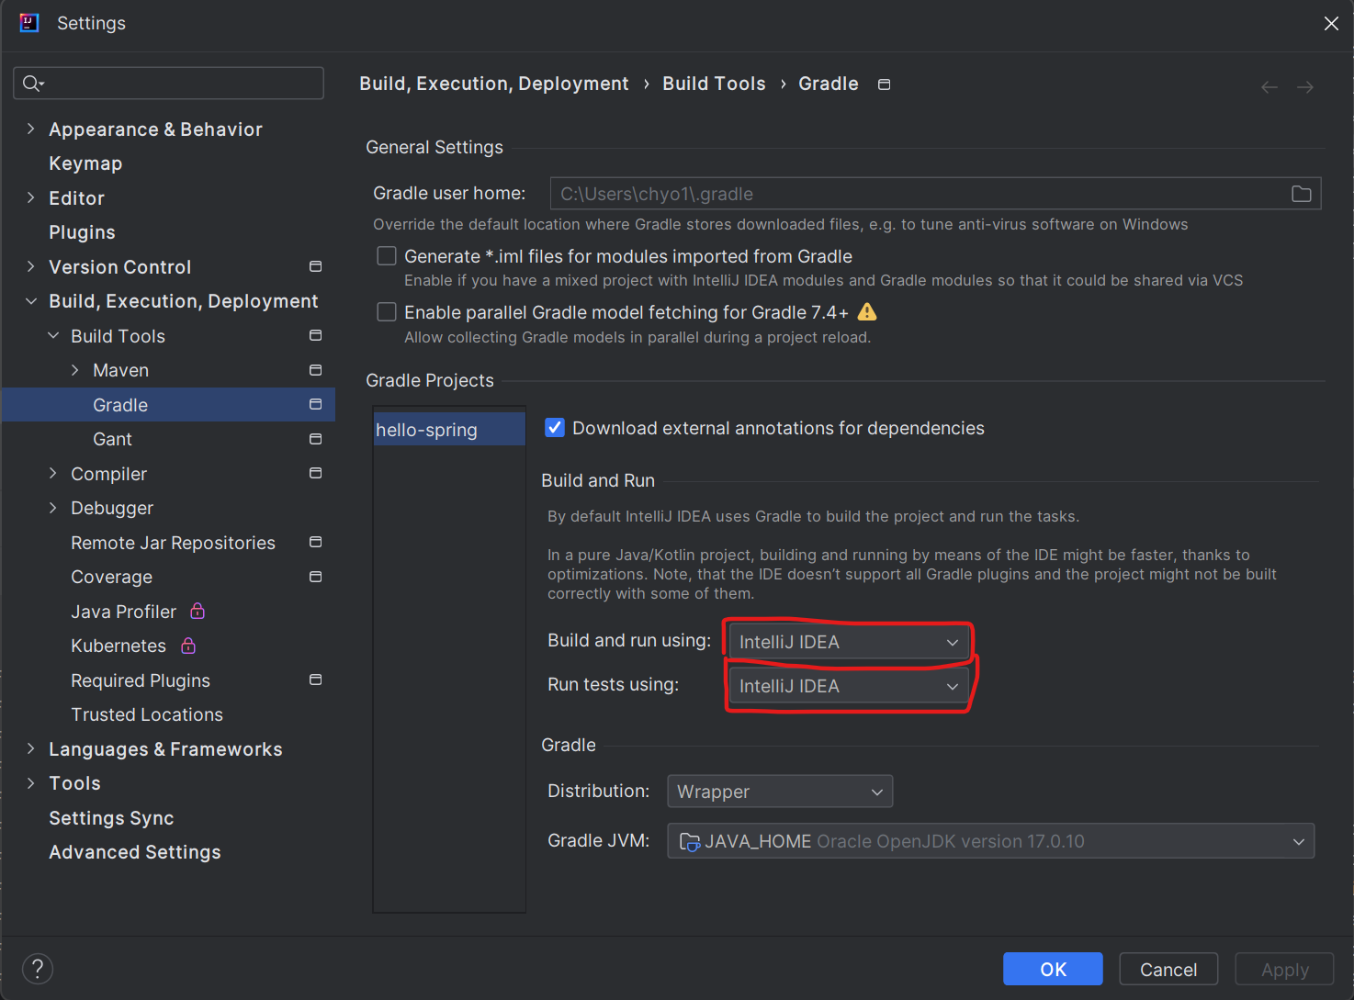Click project icon beside Coverage

click(316, 577)
